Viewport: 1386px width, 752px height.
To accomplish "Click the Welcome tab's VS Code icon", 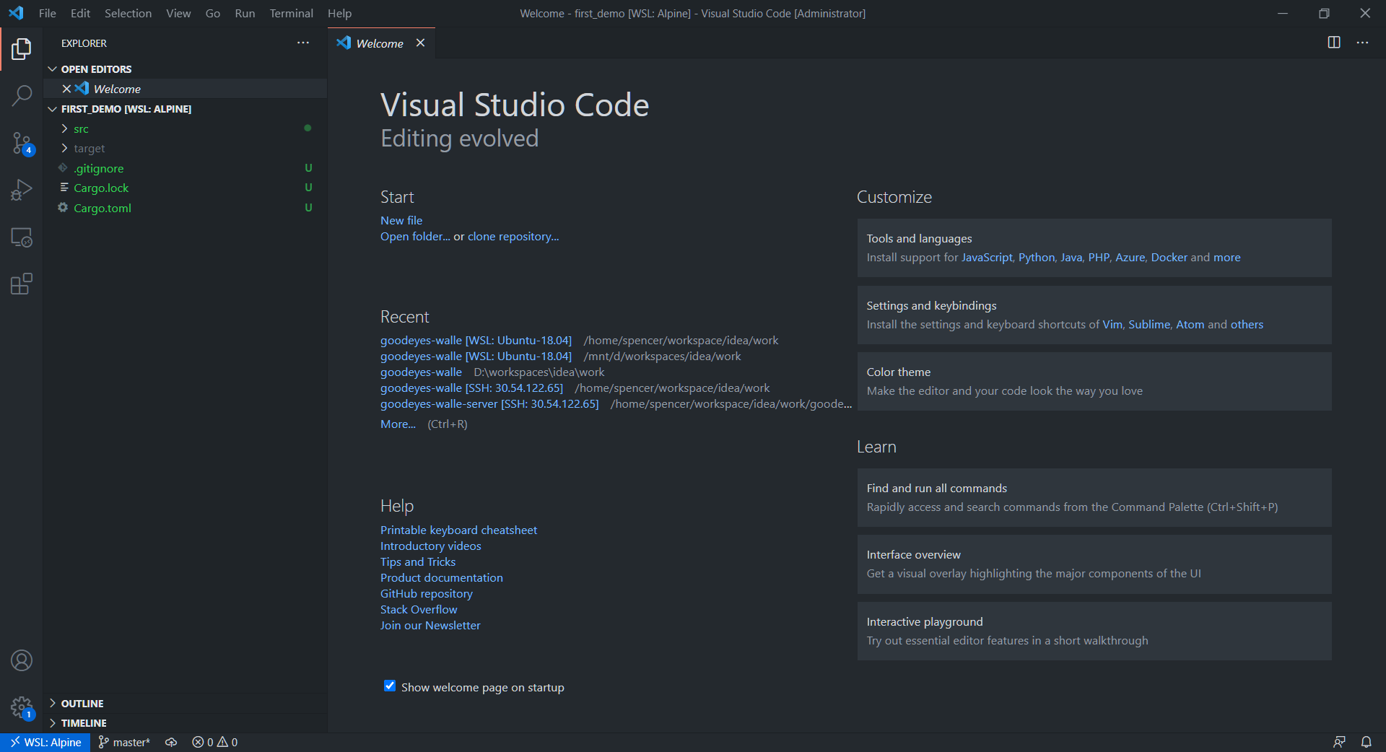I will coord(344,43).
